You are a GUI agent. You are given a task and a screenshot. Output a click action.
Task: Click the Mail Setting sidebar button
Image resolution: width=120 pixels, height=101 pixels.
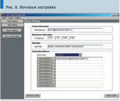[12, 25]
